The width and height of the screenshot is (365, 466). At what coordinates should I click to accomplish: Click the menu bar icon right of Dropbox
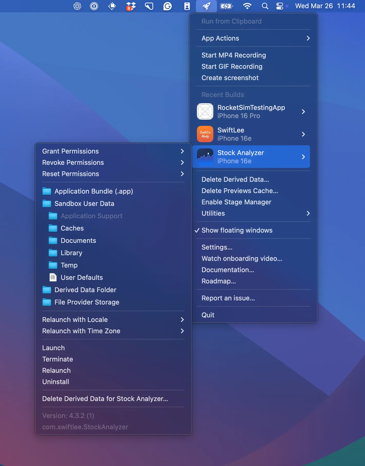(149, 6)
